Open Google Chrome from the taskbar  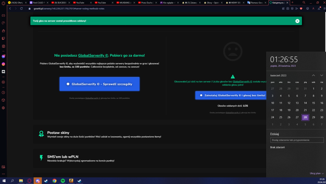(54, 181)
